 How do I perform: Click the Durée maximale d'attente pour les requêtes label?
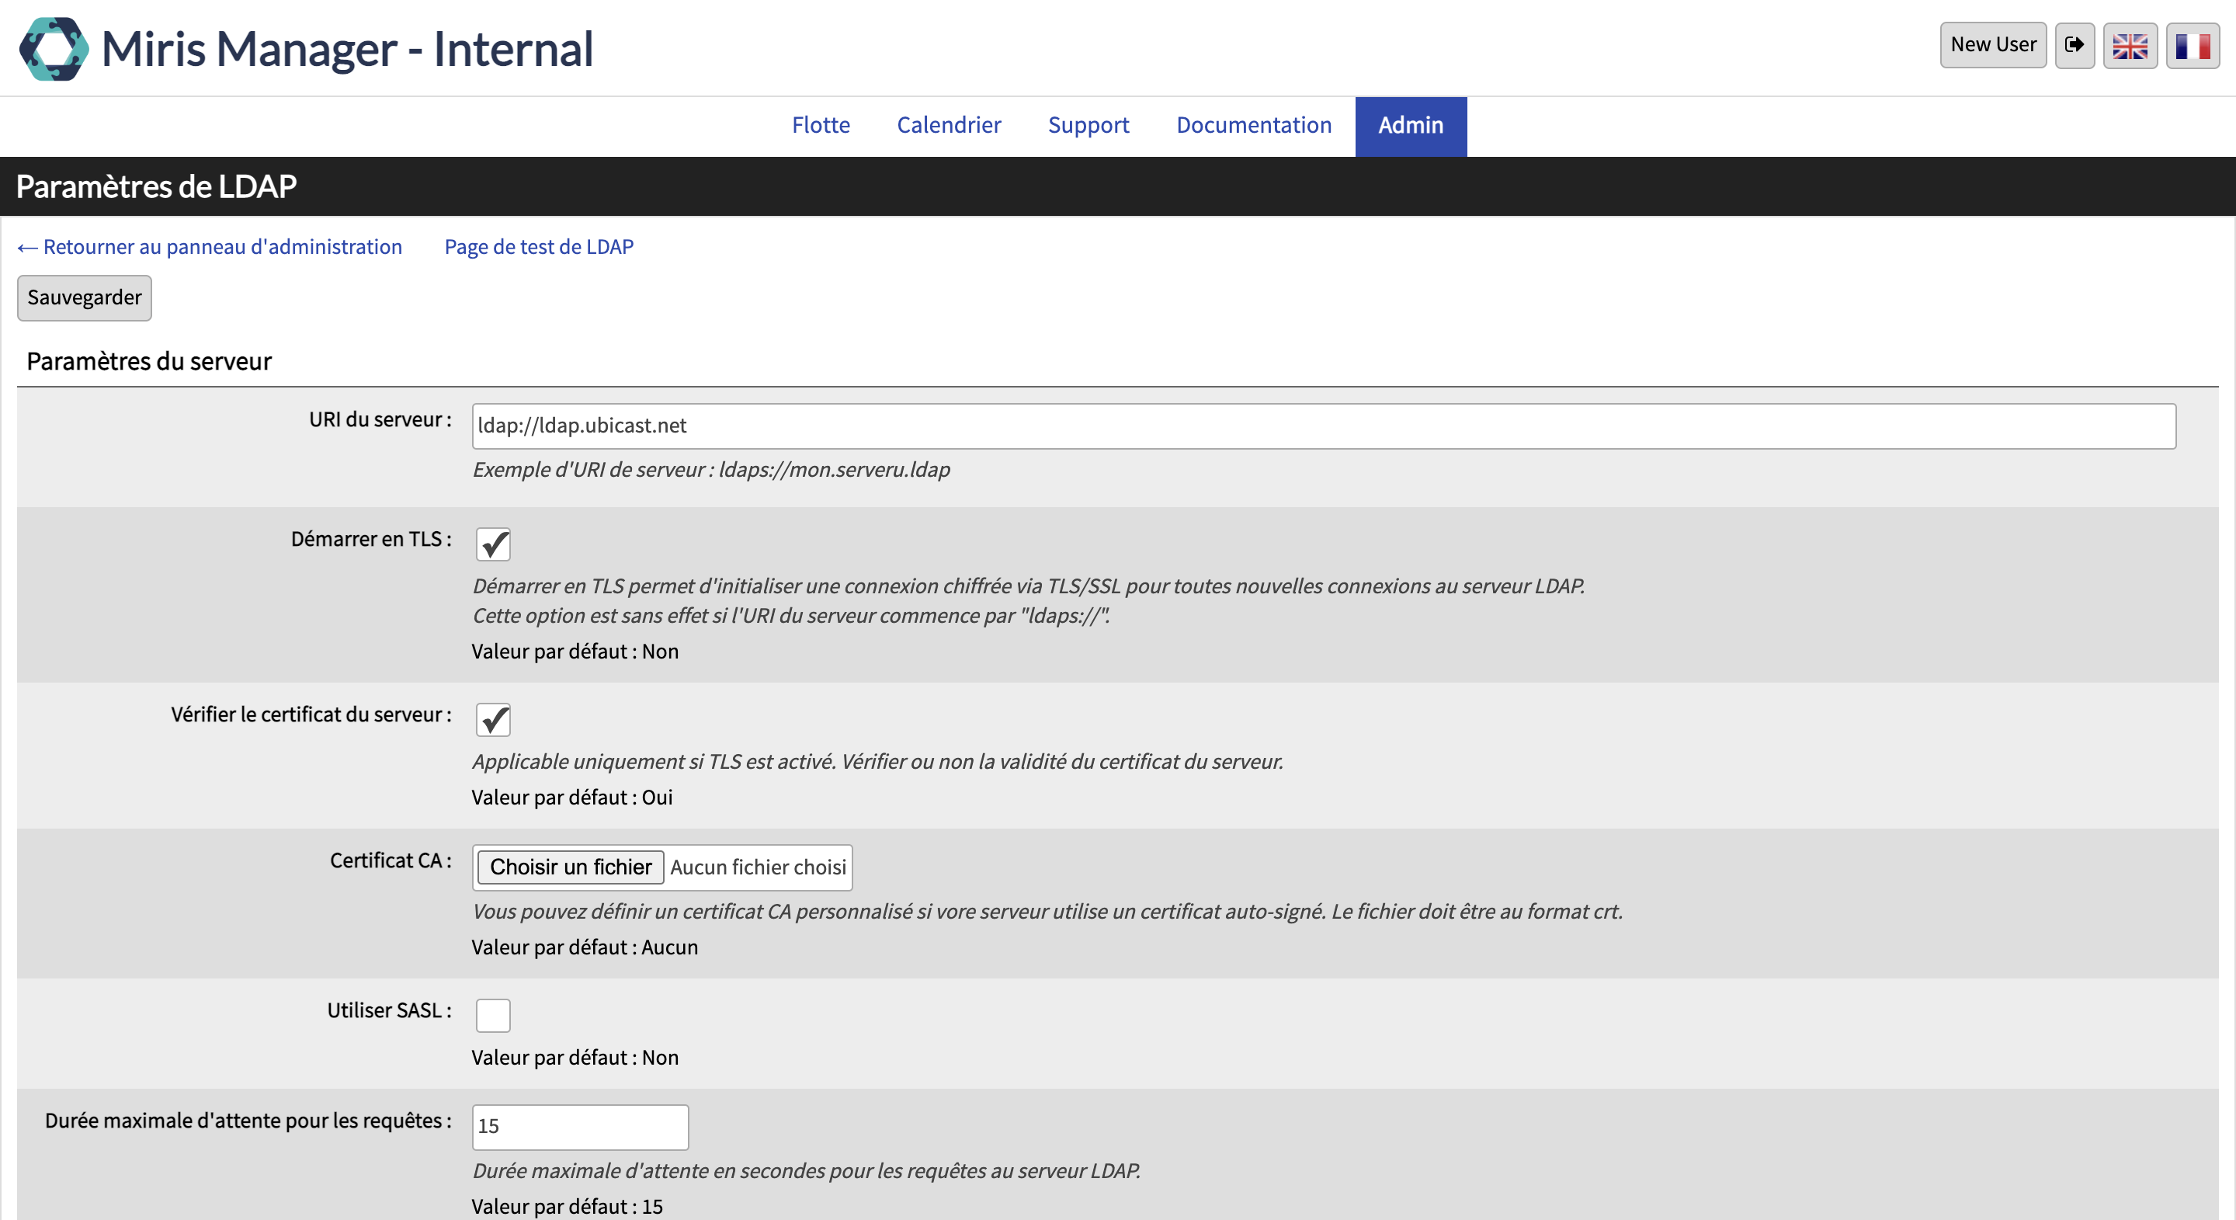click(248, 1121)
